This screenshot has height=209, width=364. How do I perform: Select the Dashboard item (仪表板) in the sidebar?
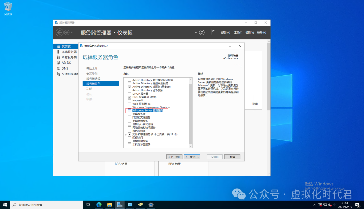point(66,46)
